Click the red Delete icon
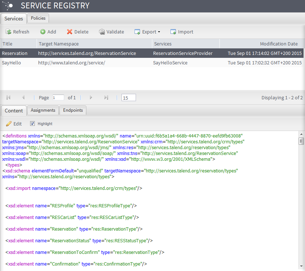The image size is (305, 271). pyautogui.click(x=70, y=32)
